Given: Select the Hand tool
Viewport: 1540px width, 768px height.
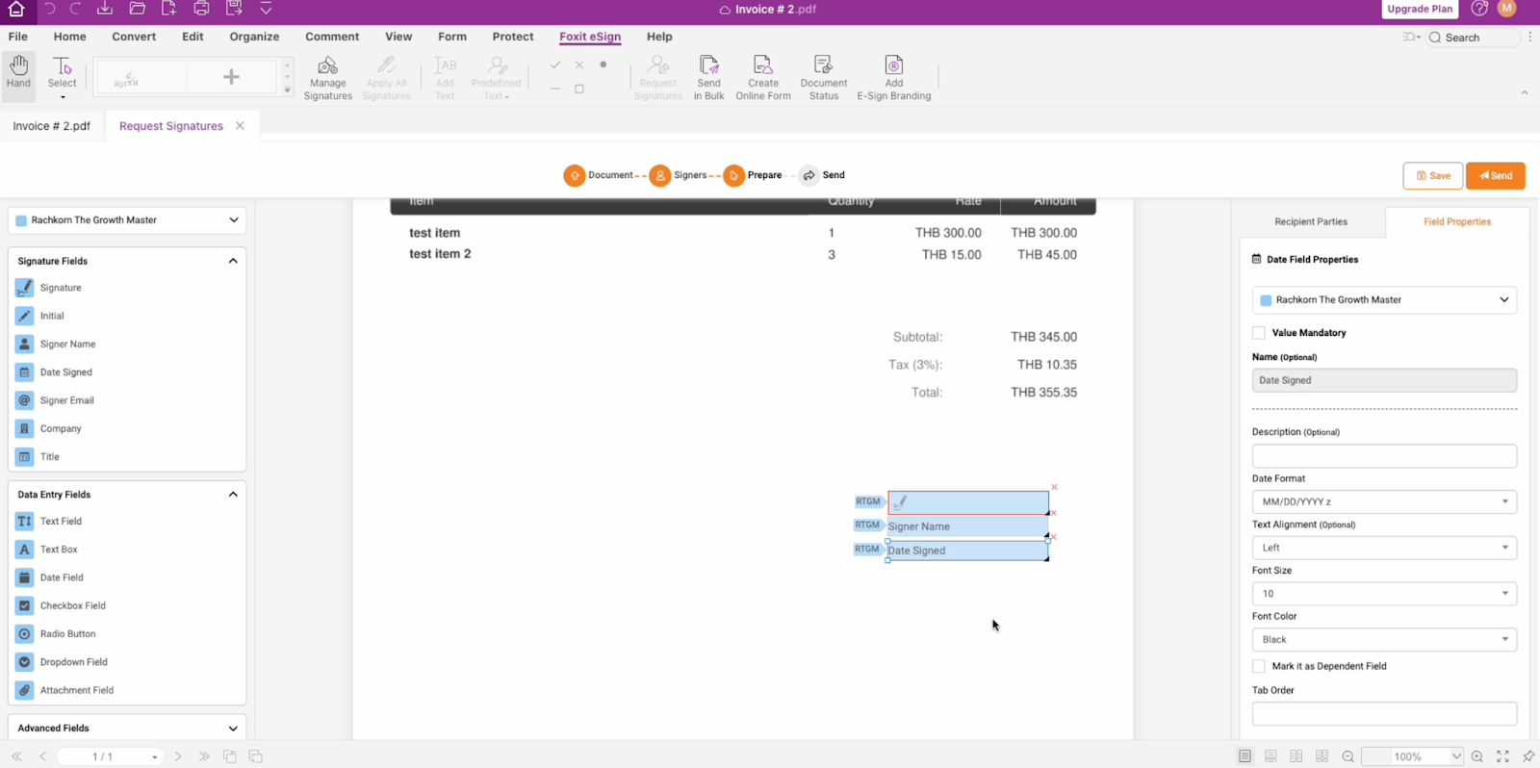Looking at the screenshot, I should point(18,73).
